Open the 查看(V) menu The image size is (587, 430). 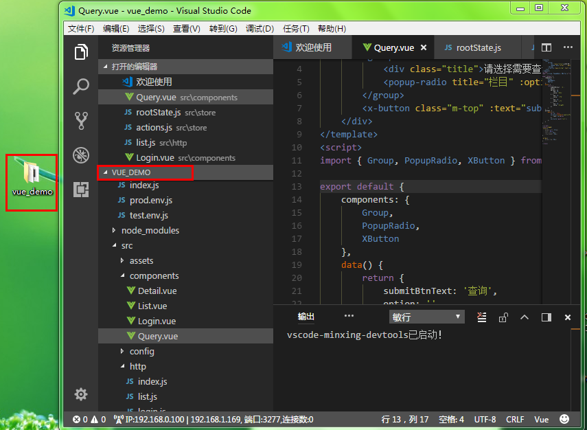(187, 29)
